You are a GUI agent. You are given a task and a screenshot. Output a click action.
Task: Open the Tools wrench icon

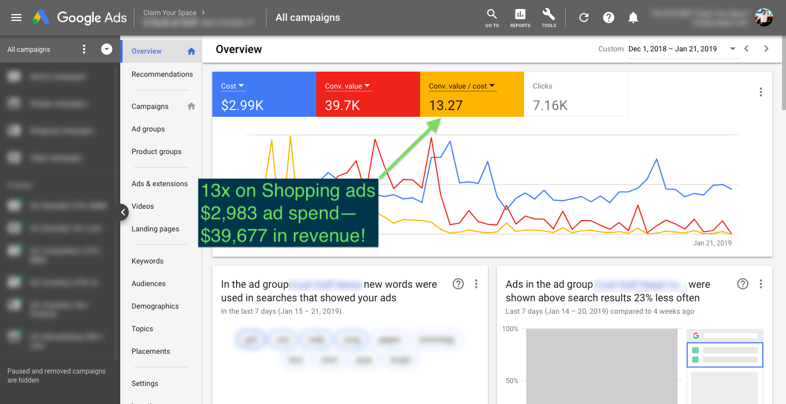click(549, 17)
